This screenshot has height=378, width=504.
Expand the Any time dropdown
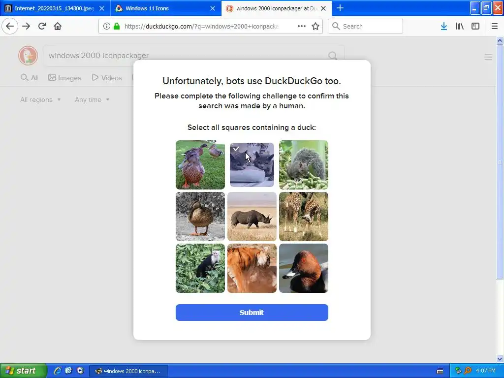(x=92, y=99)
